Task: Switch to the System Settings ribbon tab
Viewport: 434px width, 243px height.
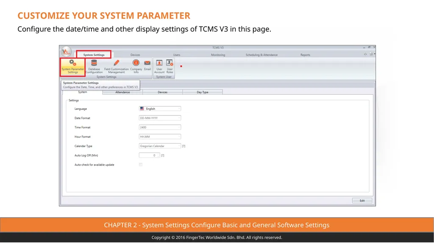Action: (x=94, y=55)
